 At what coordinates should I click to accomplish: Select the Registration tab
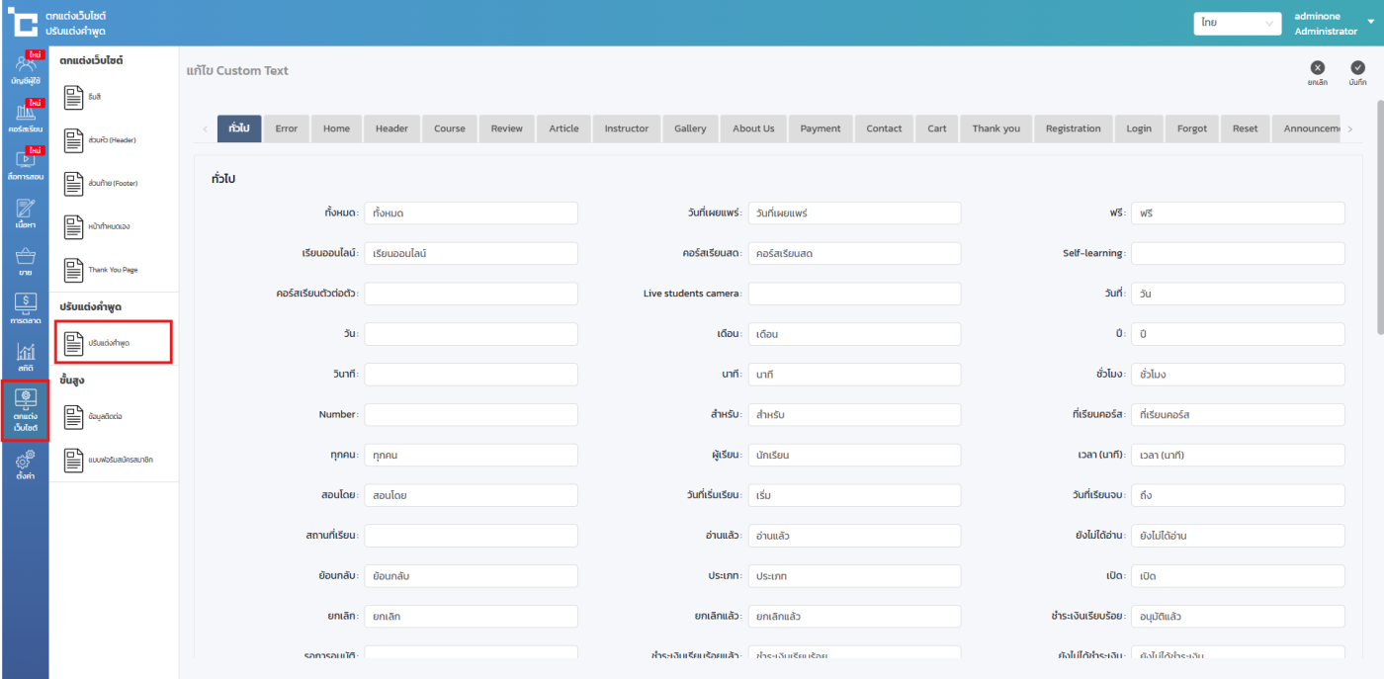(1073, 128)
